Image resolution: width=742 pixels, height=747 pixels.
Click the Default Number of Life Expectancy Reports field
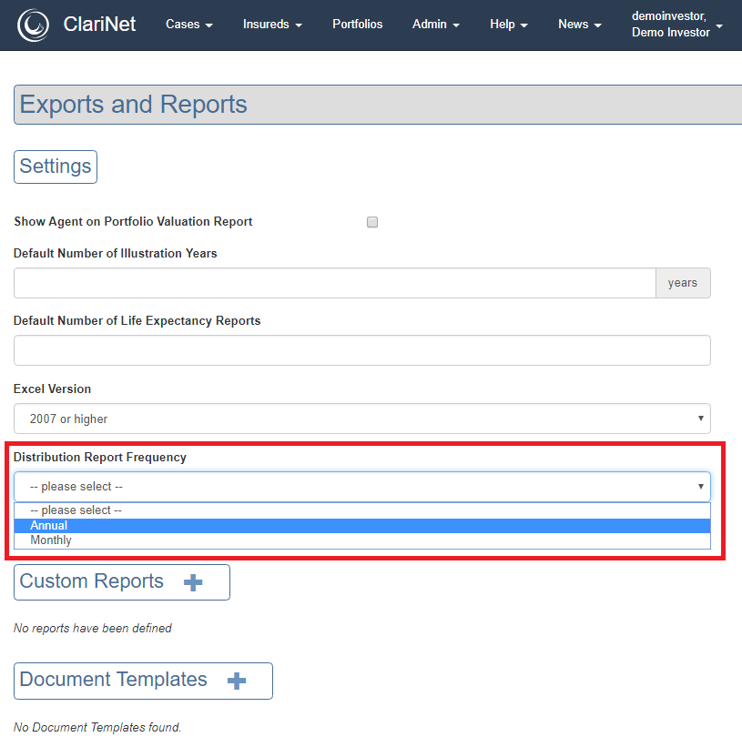point(362,350)
